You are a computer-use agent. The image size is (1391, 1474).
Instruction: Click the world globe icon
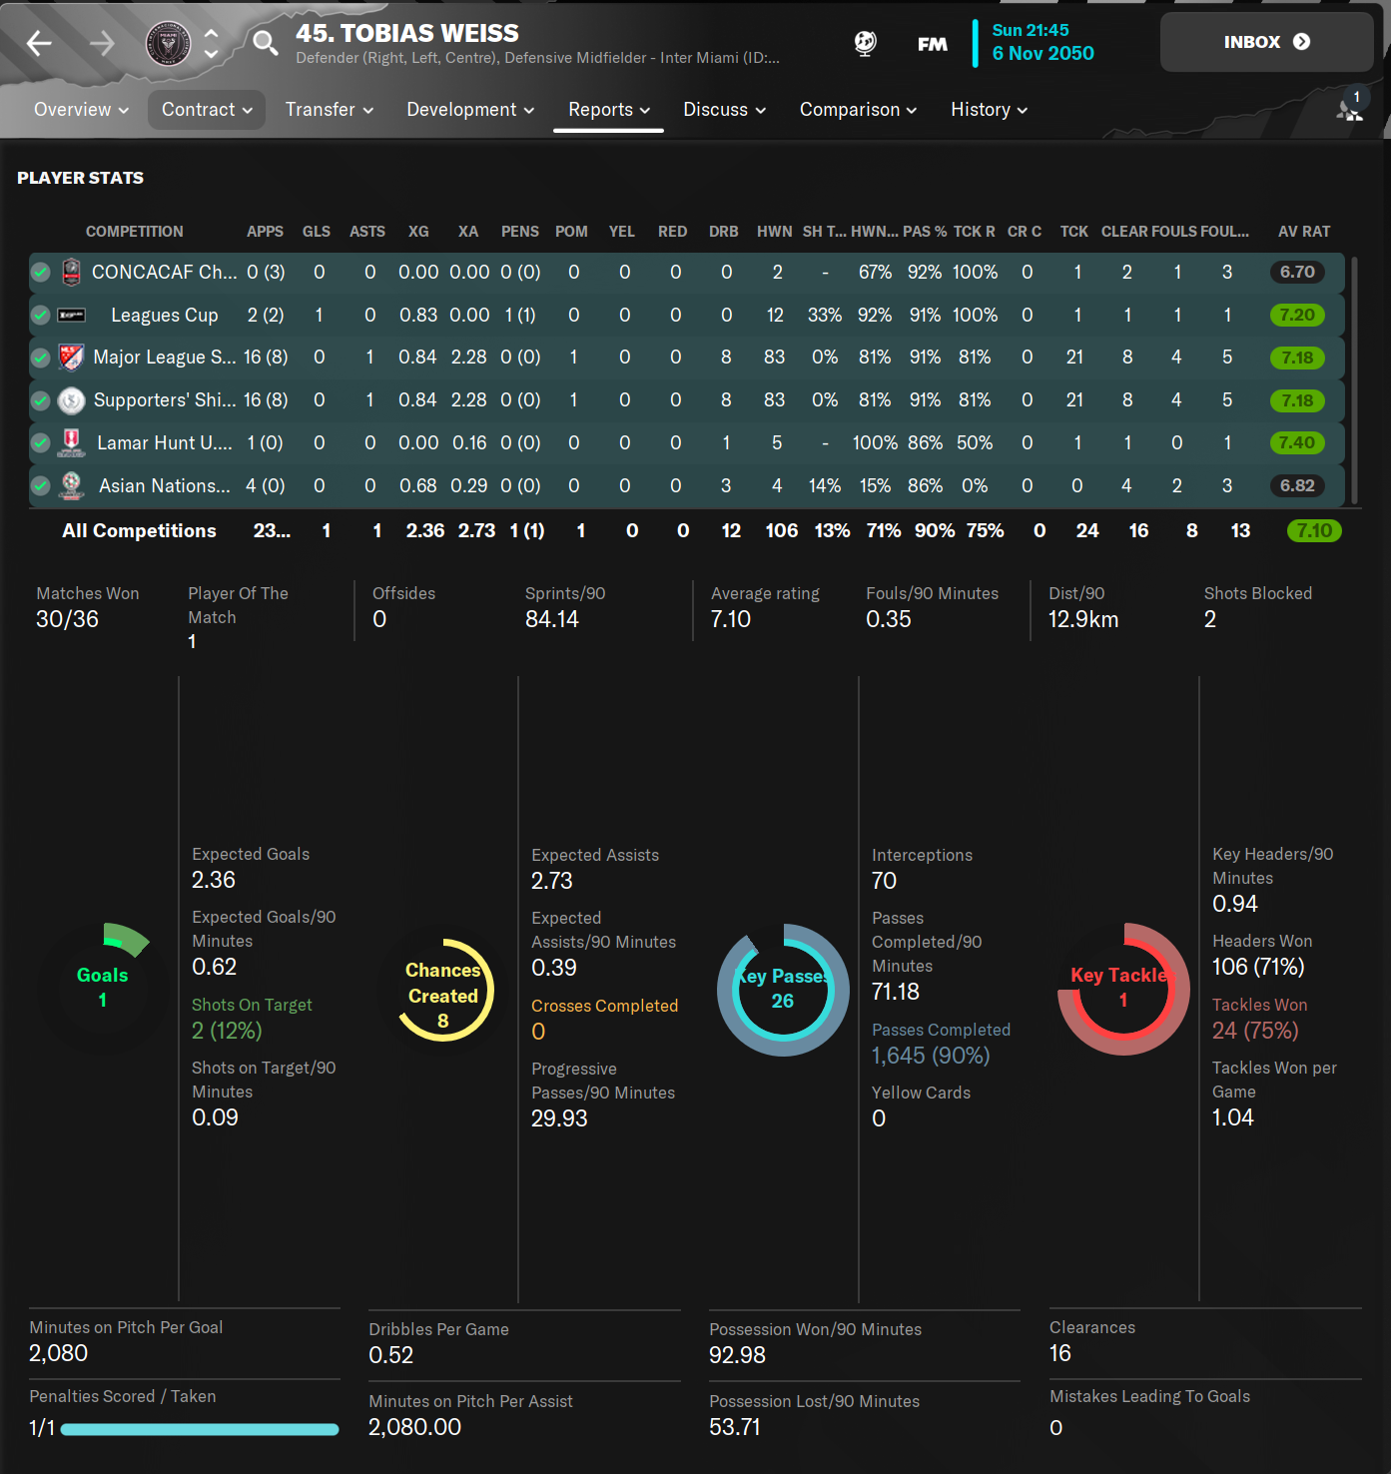[866, 43]
